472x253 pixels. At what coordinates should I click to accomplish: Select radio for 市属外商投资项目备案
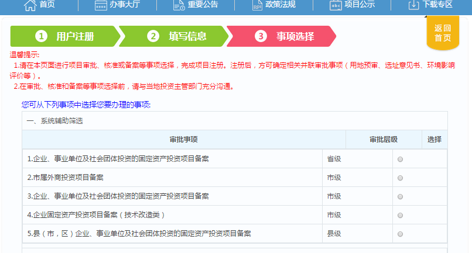(401, 178)
